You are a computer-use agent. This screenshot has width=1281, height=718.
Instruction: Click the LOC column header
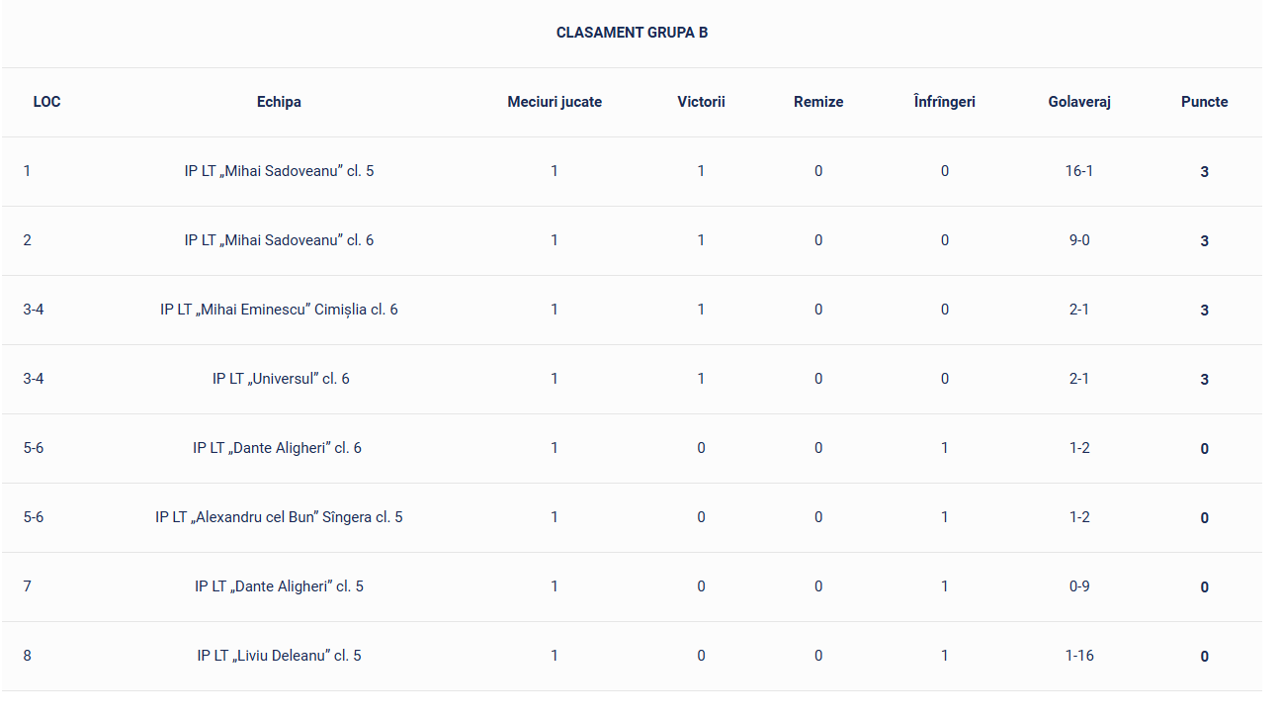[x=46, y=102]
